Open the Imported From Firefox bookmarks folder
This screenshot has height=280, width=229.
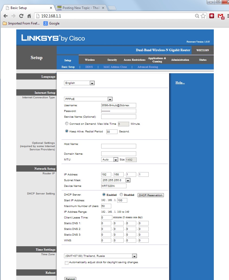(21, 23)
